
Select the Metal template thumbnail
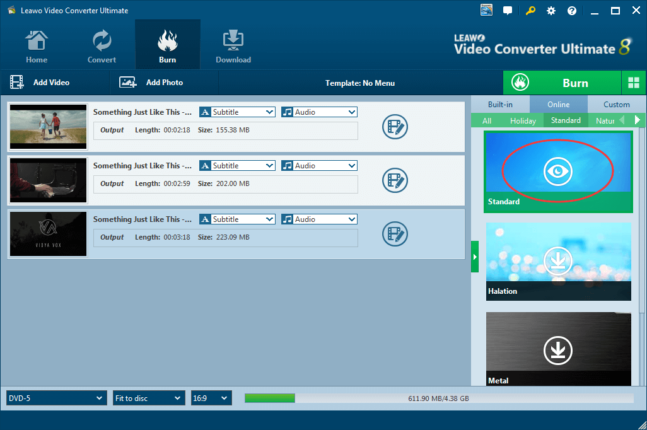[x=558, y=349]
